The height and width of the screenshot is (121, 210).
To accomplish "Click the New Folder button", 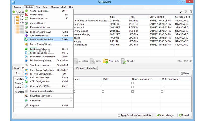I will pyautogui.click(x=111, y=61).
